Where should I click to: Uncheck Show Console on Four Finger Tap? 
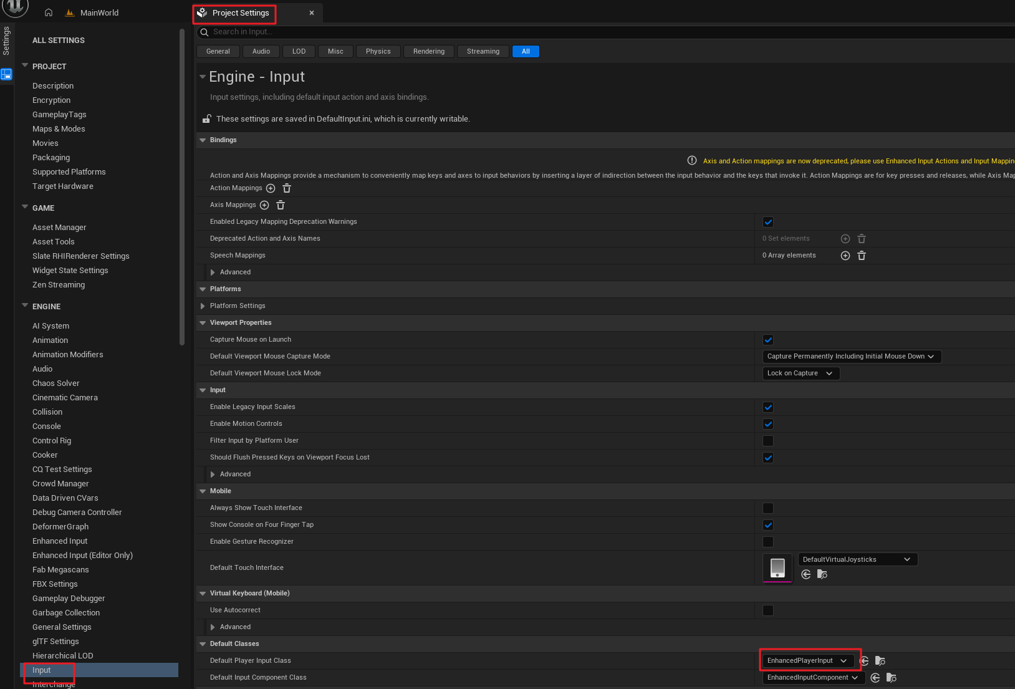[x=768, y=525]
